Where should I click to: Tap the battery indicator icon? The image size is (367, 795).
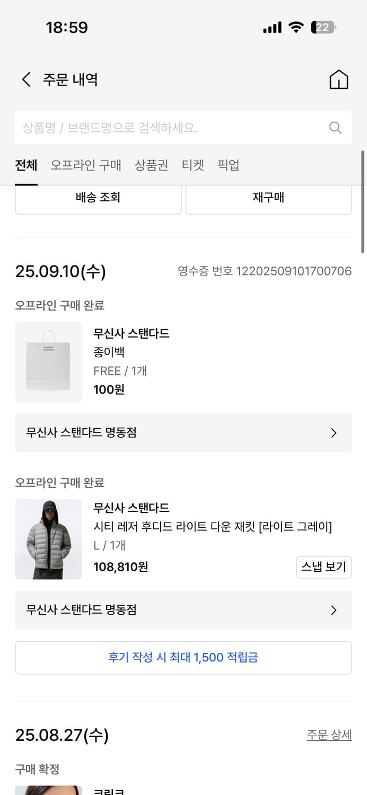coord(323,28)
